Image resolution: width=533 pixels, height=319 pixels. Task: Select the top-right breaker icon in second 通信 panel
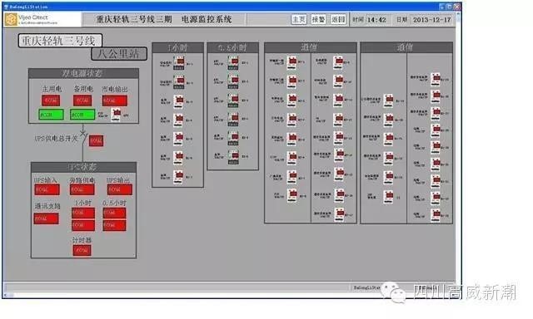pyautogui.click(x=436, y=79)
